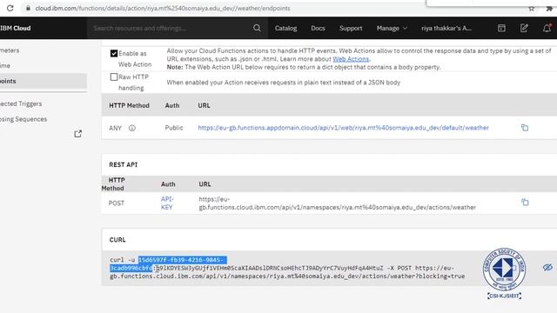Open the notifications bell
The image size is (557, 313).
(547, 28)
